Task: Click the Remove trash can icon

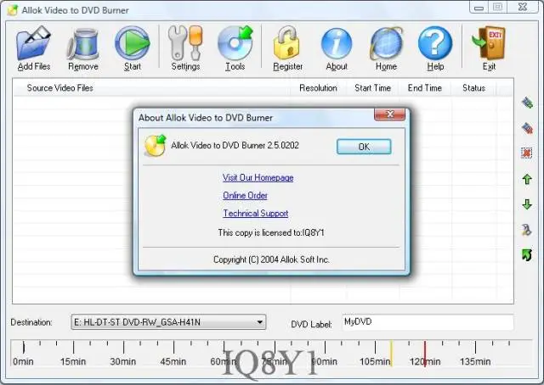Action: [83, 44]
